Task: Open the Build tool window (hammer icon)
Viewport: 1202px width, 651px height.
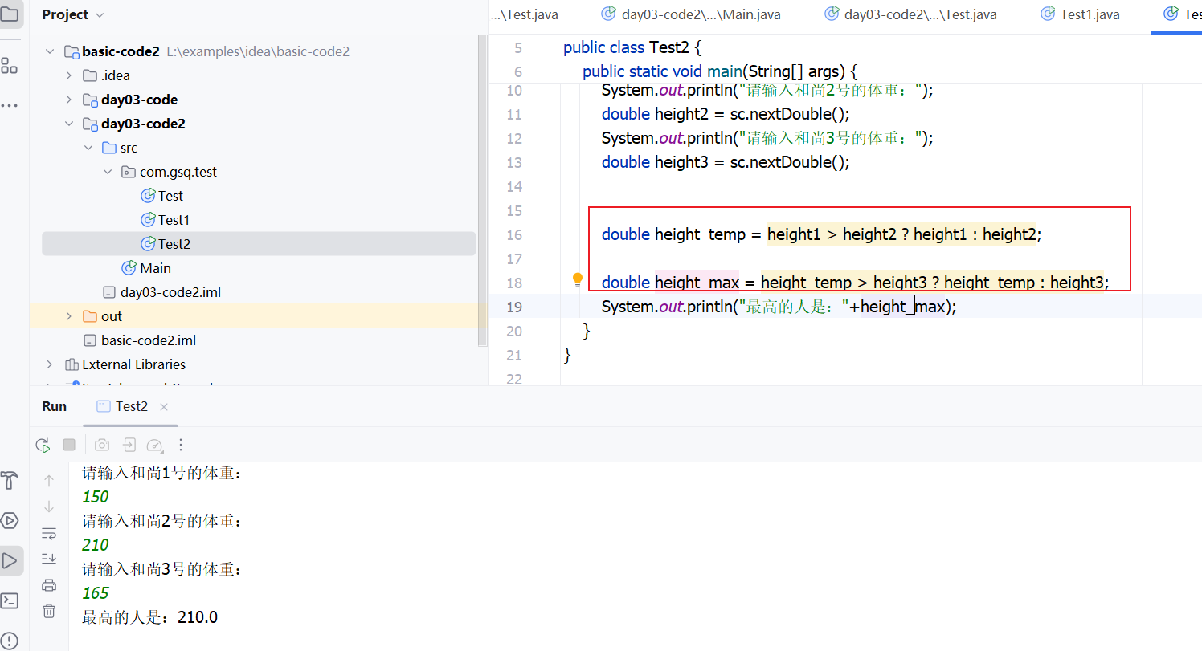Action: [x=10, y=481]
